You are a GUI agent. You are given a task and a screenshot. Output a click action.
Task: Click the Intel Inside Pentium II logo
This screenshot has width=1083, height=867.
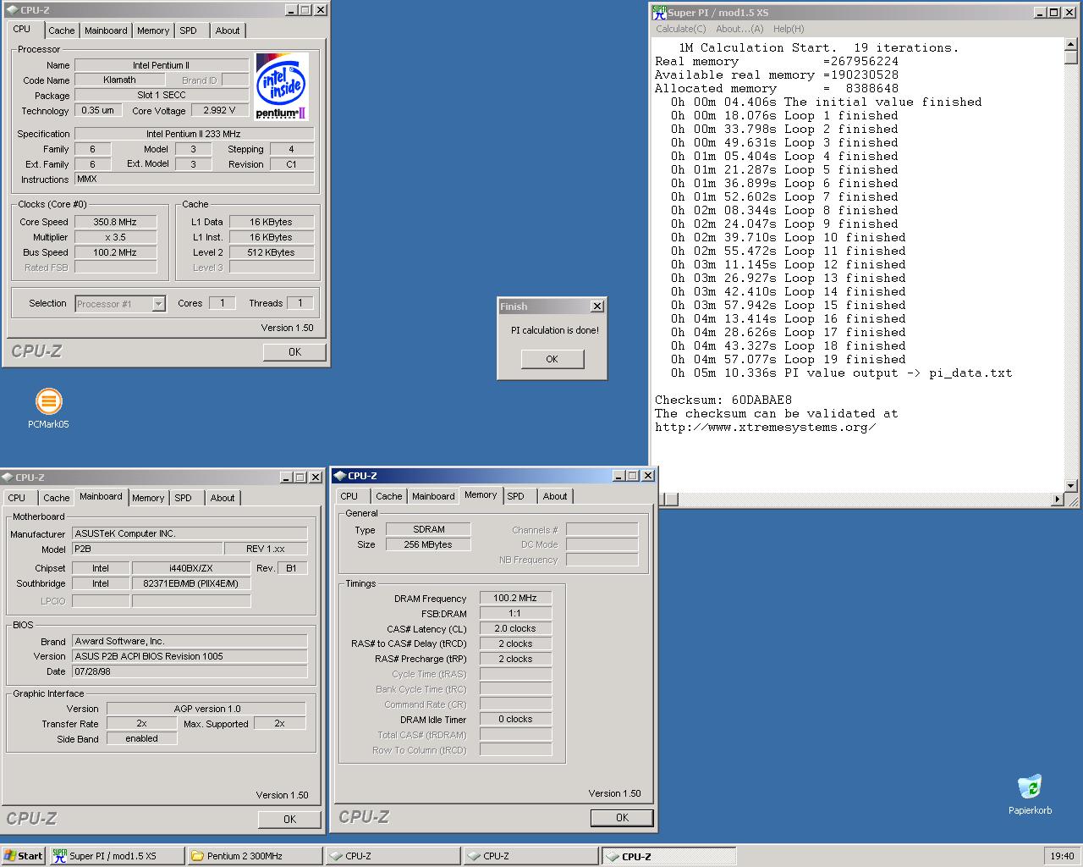tap(282, 87)
